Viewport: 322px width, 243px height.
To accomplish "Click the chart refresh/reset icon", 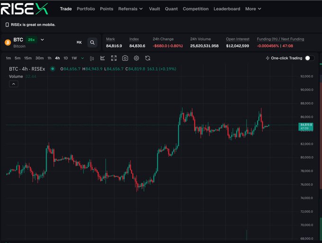I will click(x=148, y=58).
